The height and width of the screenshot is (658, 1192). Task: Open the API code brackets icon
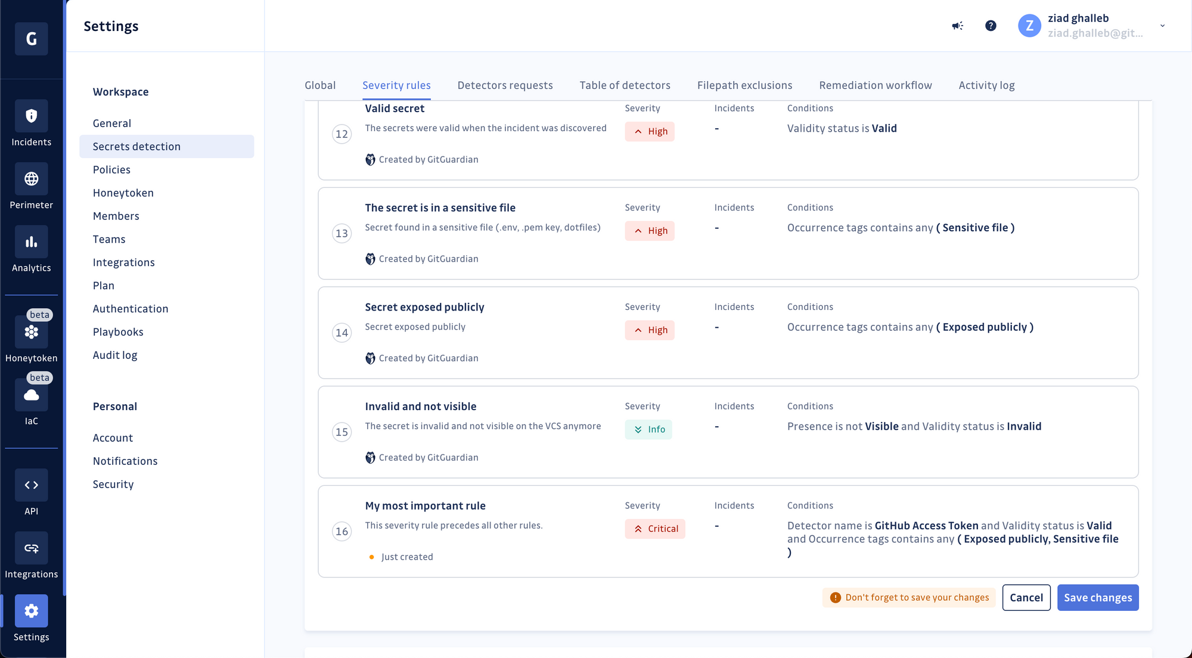point(31,485)
